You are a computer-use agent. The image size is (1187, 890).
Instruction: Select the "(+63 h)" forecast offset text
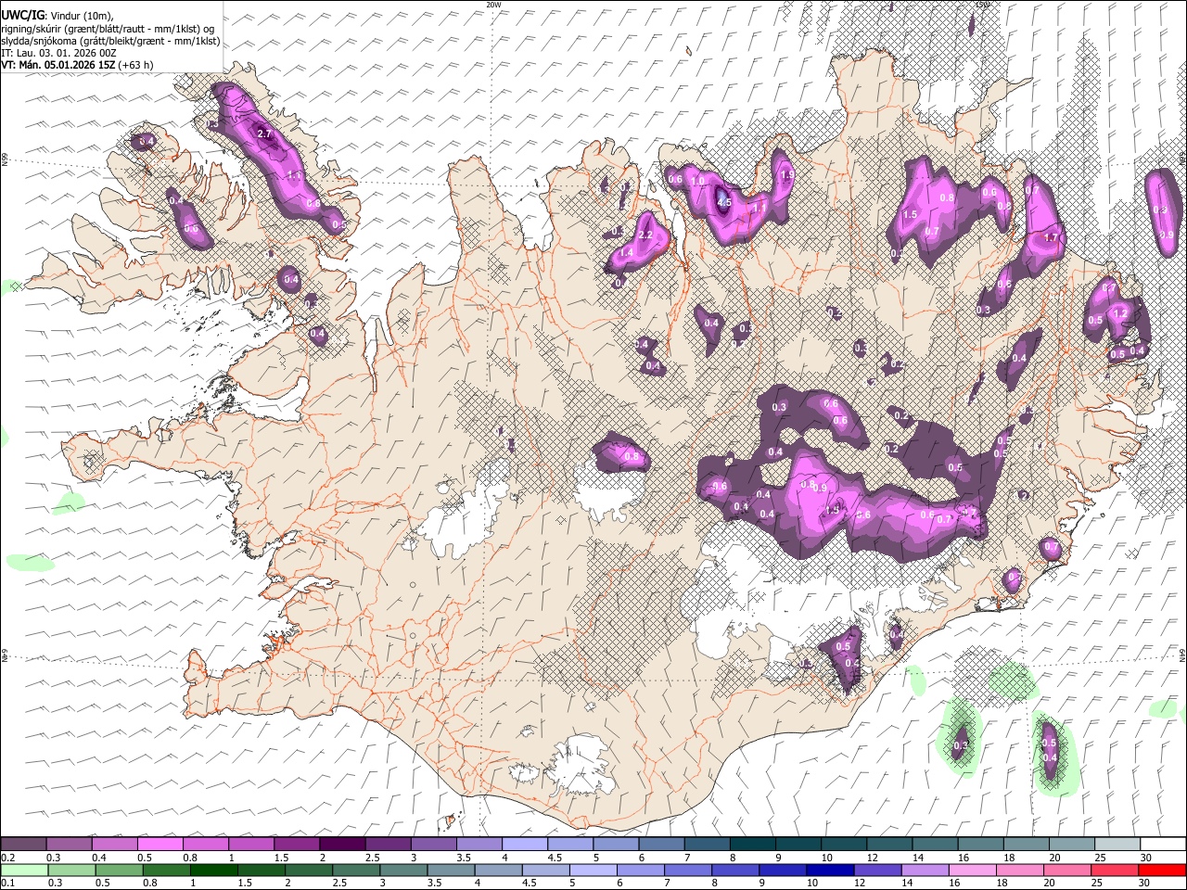[x=135, y=66]
